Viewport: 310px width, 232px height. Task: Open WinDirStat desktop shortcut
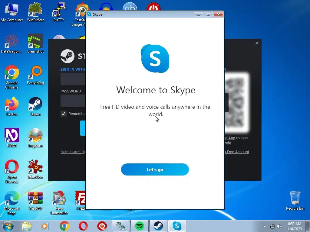(35, 12)
